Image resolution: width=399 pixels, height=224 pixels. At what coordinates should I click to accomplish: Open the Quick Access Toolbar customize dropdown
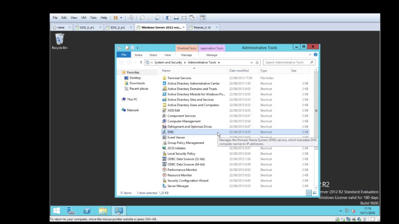(137, 48)
